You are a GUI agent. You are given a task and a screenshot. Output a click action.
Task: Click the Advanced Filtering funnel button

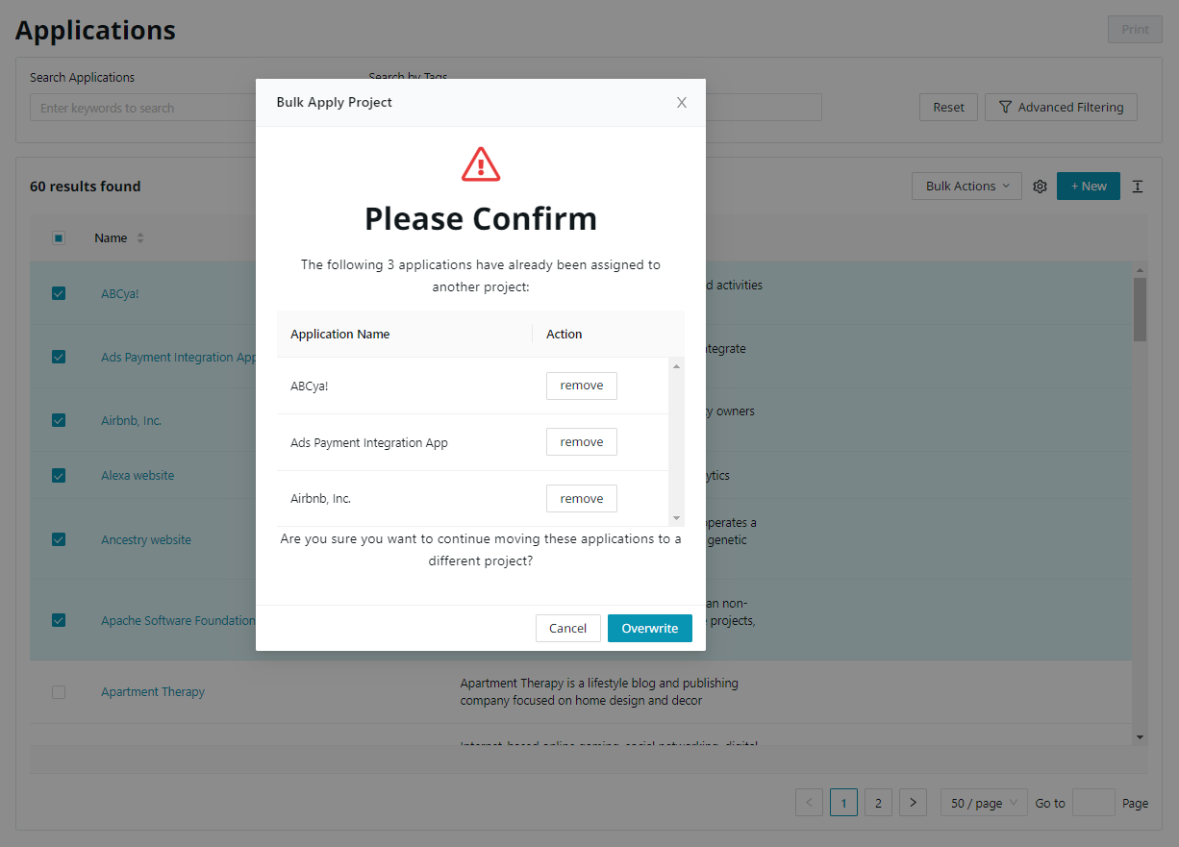point(1061,108)
